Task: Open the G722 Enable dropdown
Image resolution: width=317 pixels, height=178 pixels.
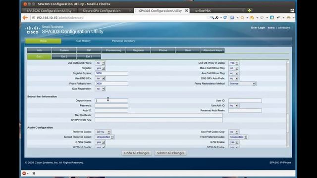Action: point(233,142)
